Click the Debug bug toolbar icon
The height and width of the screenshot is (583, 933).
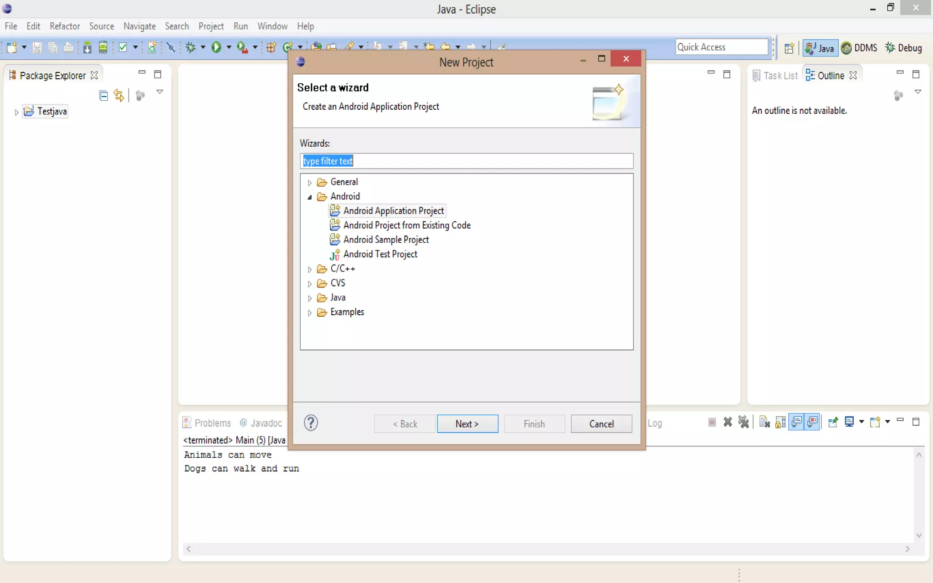point(191,47)
